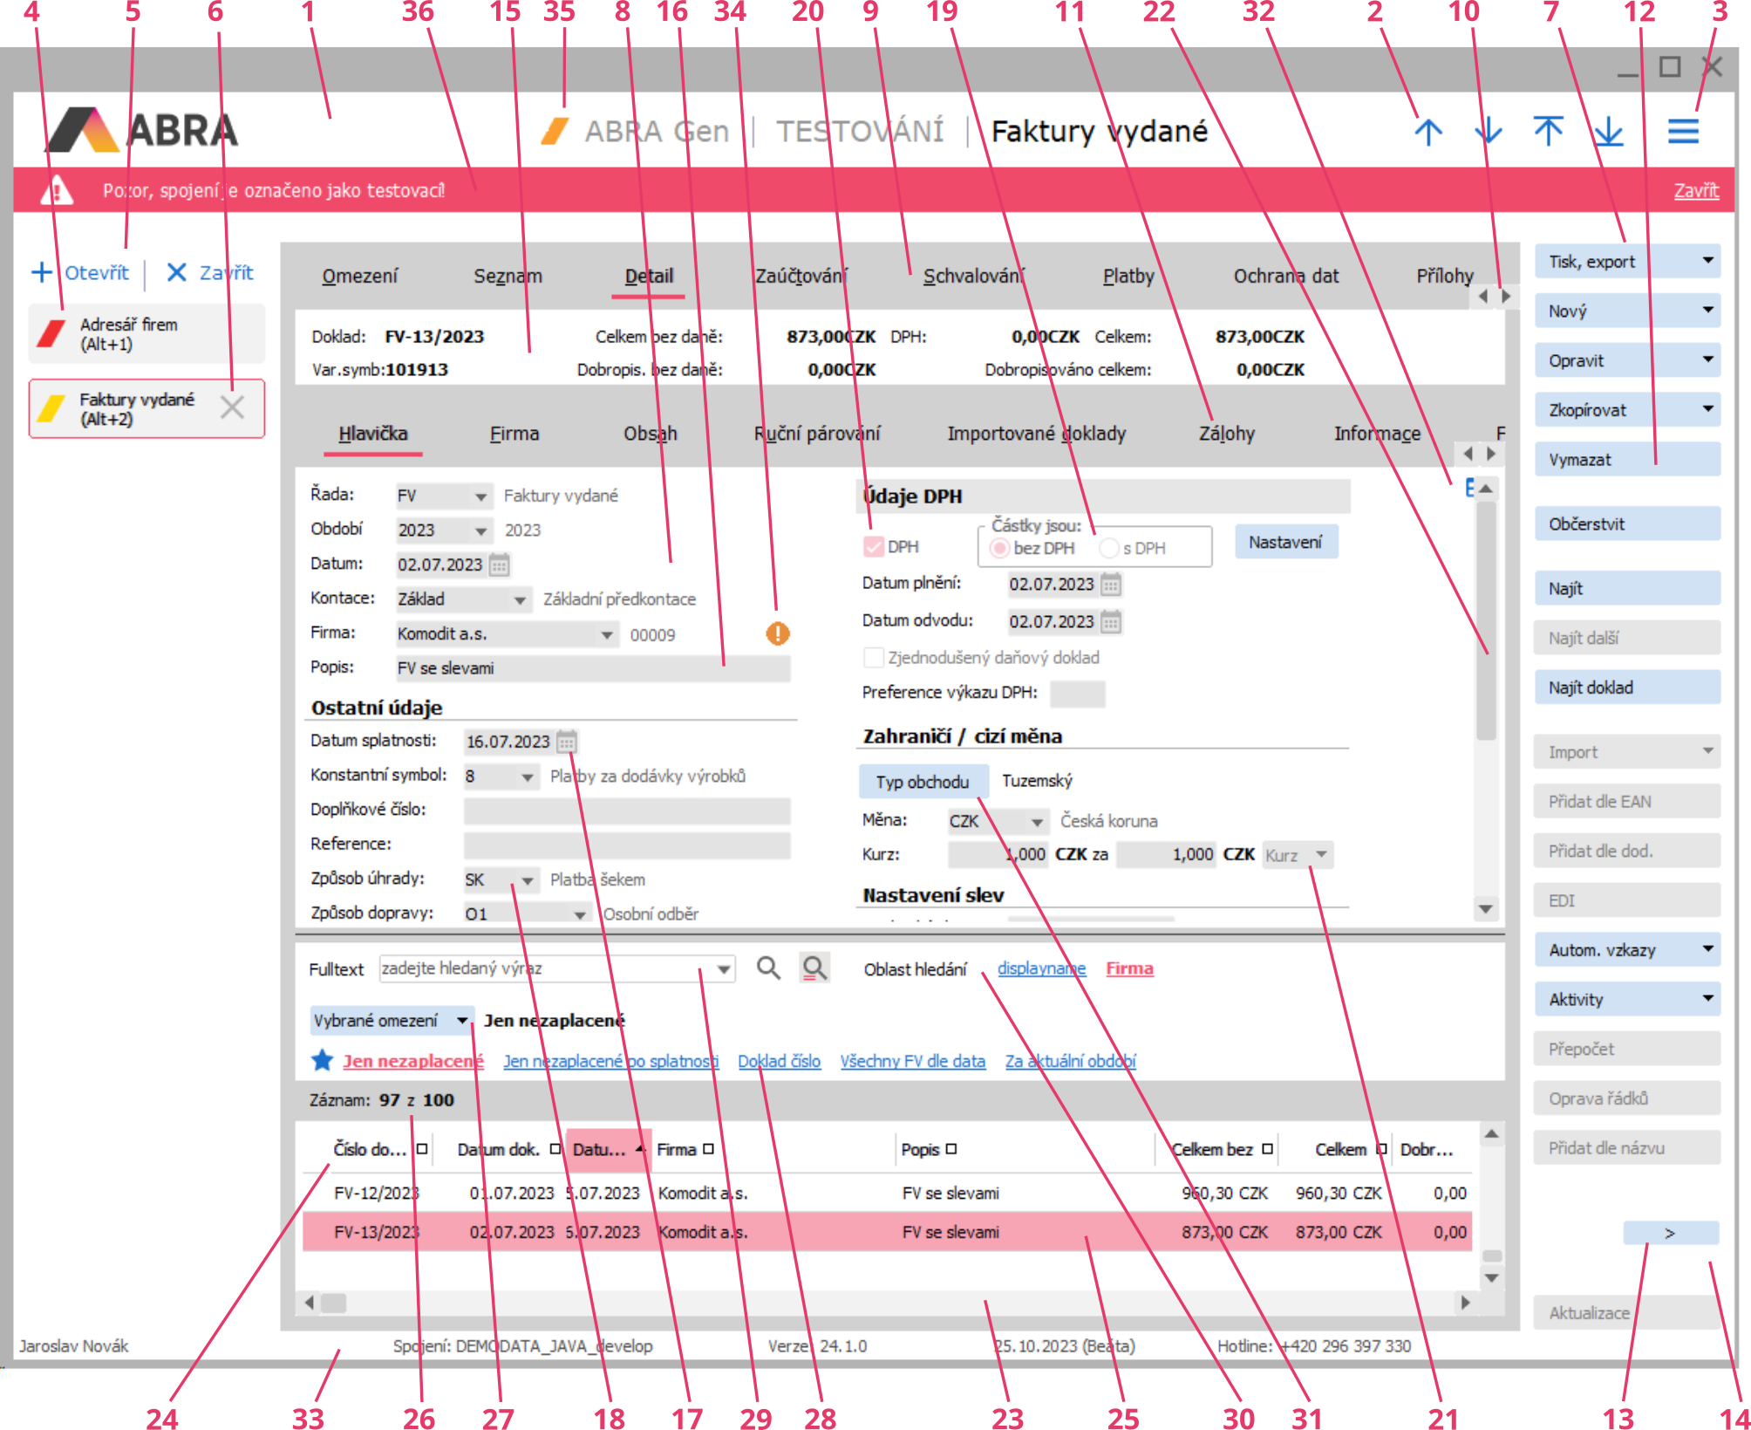
Task: Click the fulltext search magnifier icon
Action: pyautogui.click(x=767, y=968)
